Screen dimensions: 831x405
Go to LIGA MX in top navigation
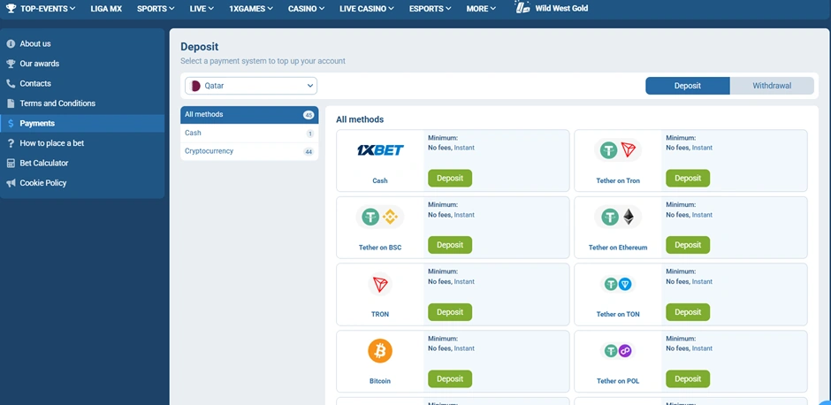(106, 9)
